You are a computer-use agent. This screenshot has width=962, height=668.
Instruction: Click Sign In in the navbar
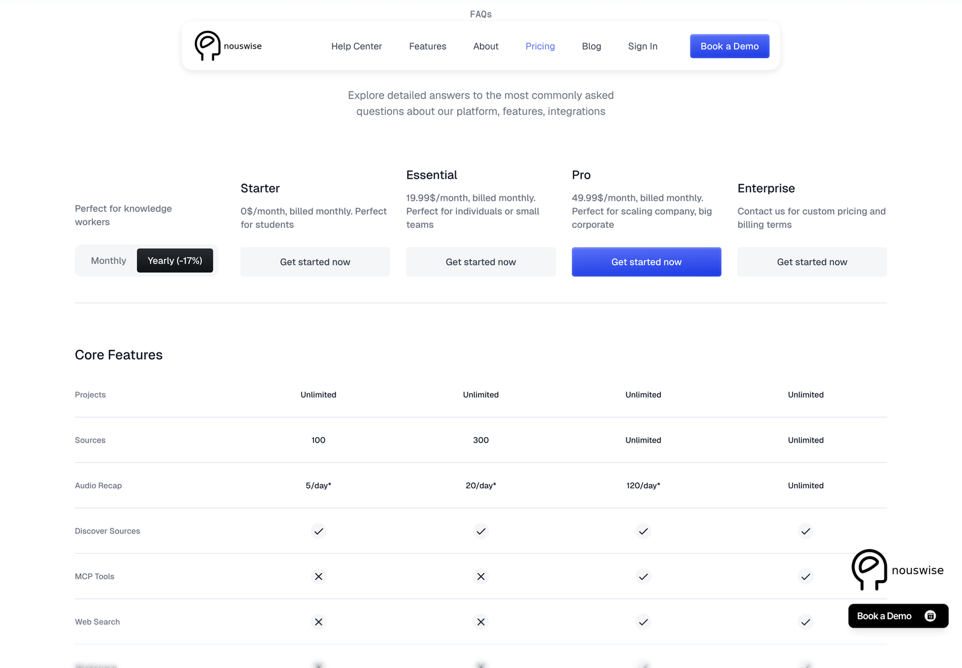coord(643,46)
